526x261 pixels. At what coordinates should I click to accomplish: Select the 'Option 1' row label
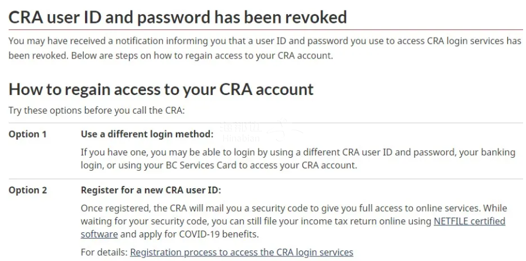click(x=28, y=134)
